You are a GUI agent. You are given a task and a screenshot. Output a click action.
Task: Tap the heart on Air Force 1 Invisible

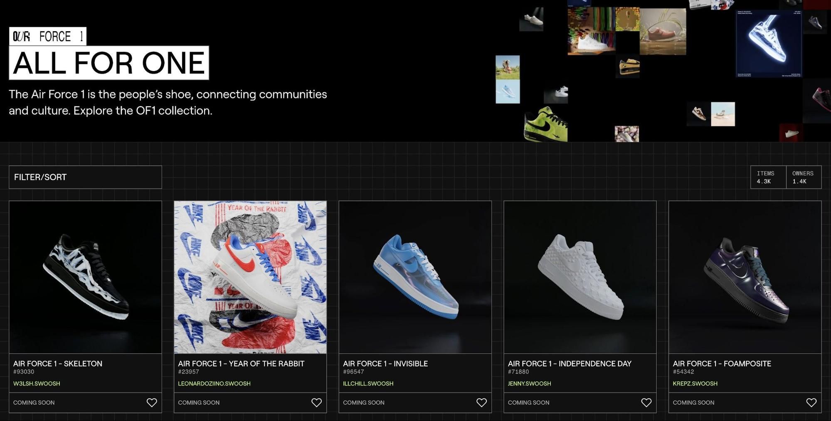(x=481, y=402)
